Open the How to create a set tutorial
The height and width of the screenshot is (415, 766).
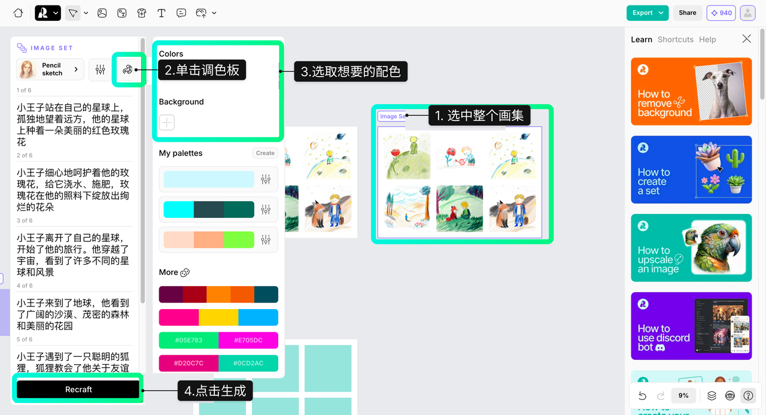[691, 169]
